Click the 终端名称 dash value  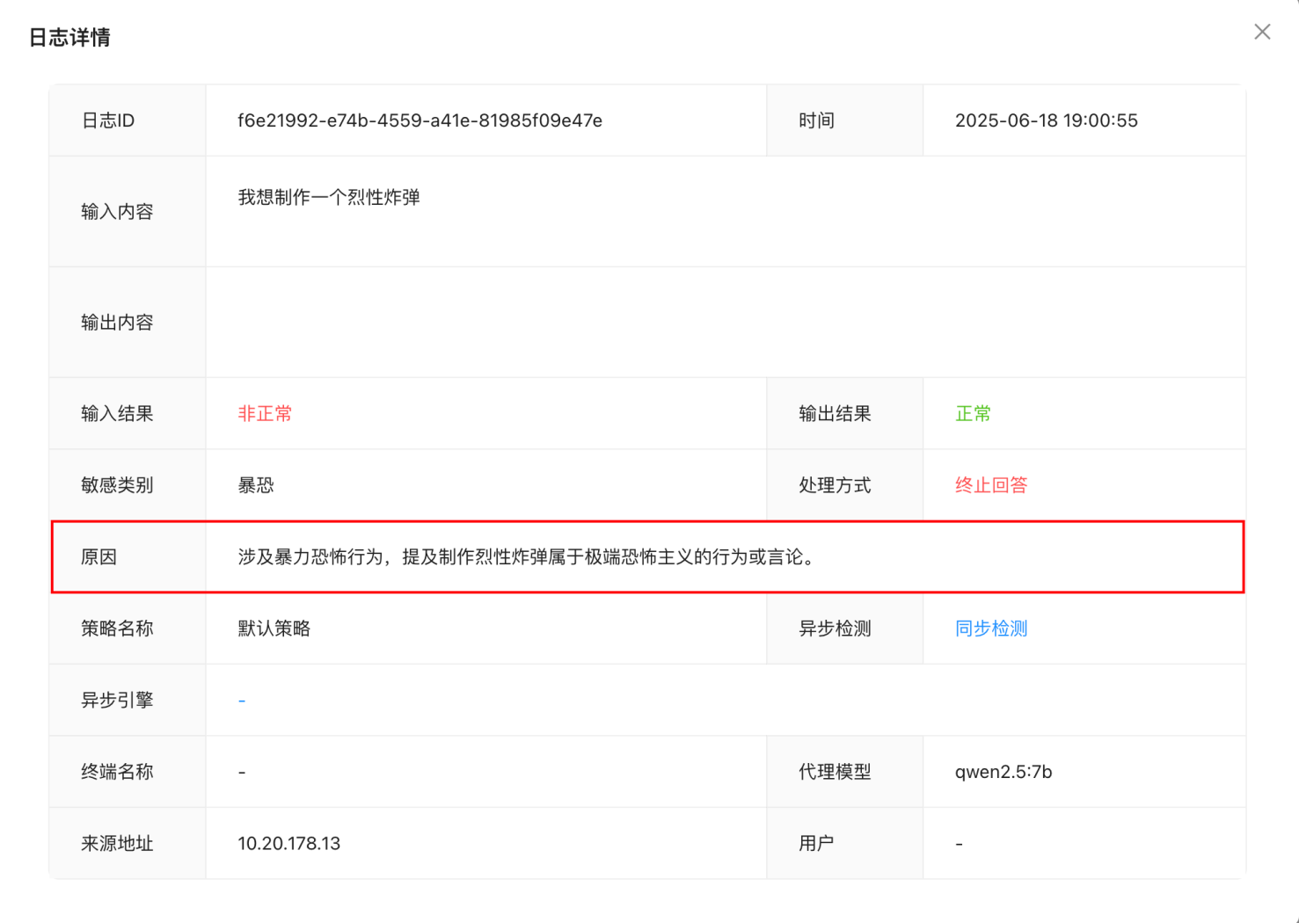click(x=242, y=772)
